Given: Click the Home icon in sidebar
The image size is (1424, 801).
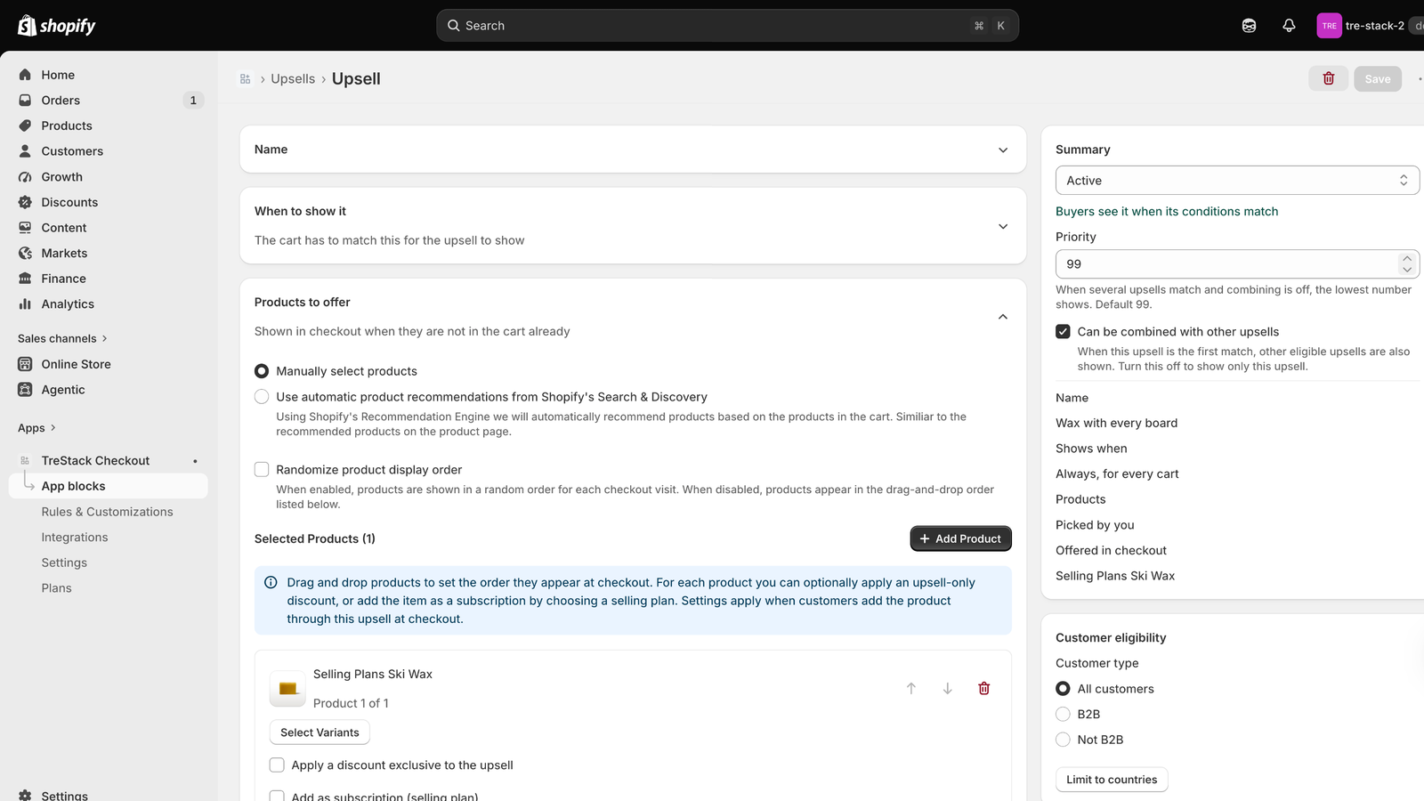Looking at the screenshot, I should coord(25,75).
